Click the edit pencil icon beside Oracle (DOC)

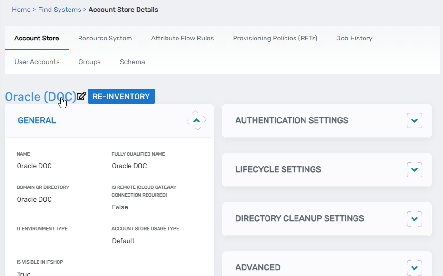(81, 97)
